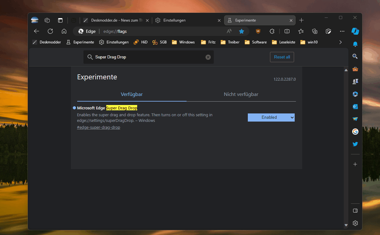
Task: Launch Copilot from the top-right icon
Action: point(355,31)
